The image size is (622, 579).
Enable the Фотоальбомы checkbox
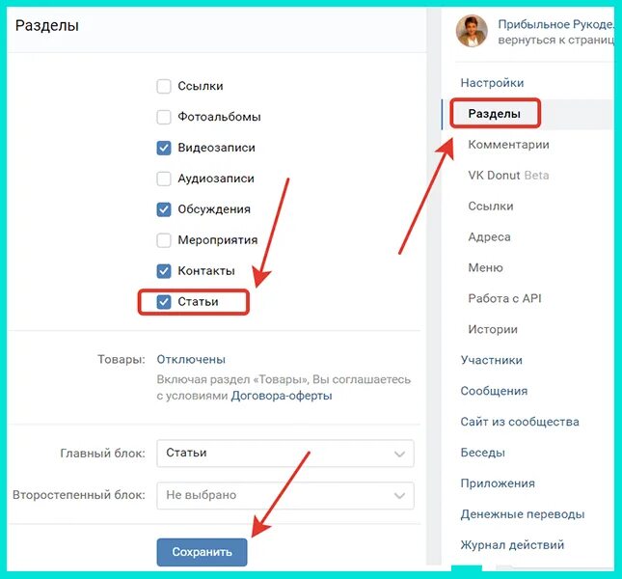(164, 117)
